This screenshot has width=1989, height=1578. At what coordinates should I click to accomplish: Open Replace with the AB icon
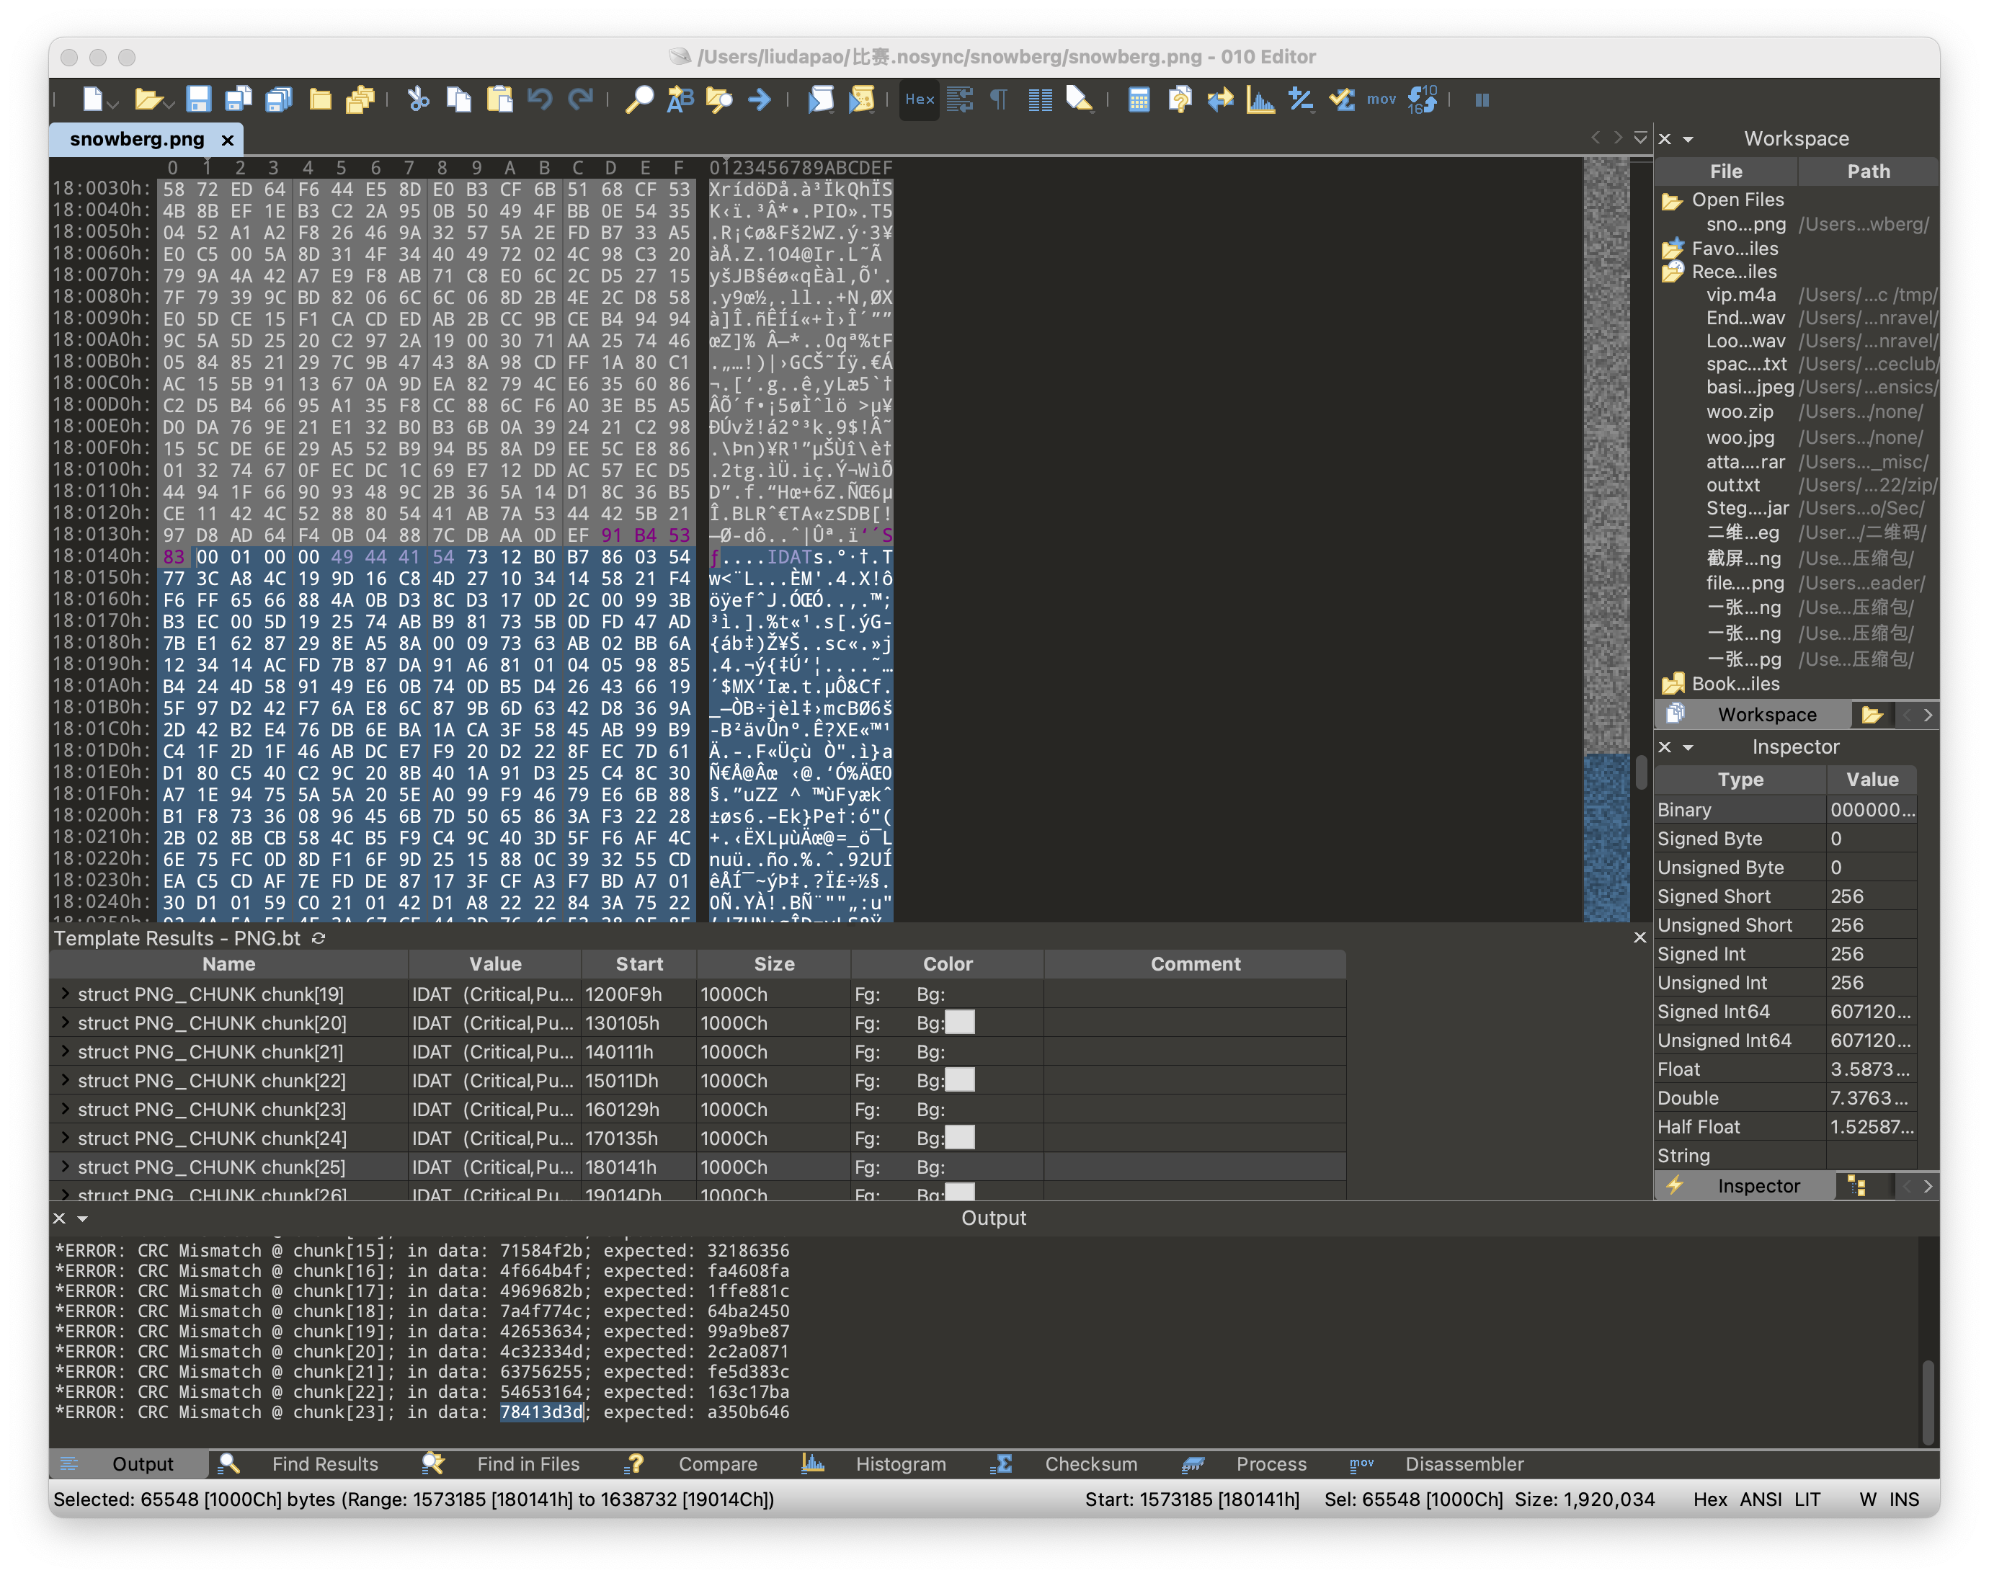pos(680,99)
